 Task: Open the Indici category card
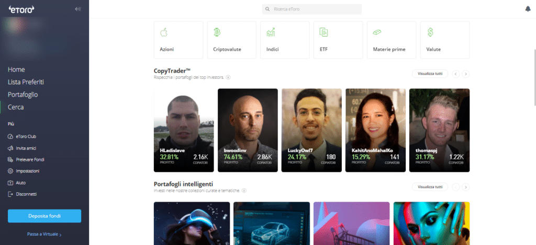pos(285,40)
